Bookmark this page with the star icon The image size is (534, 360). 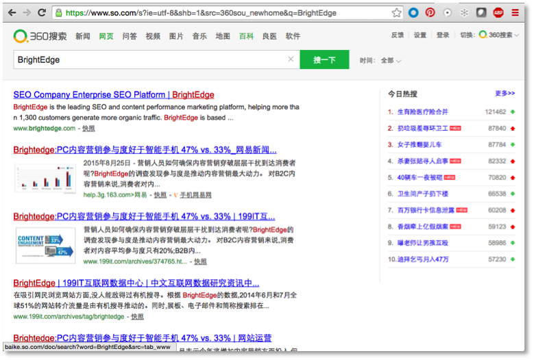point(396,13)
